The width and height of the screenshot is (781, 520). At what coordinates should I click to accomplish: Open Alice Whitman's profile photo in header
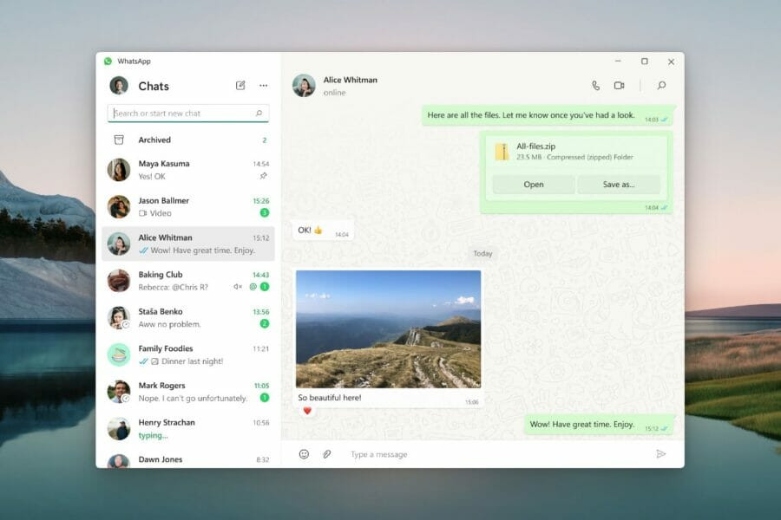click(304, 86)
